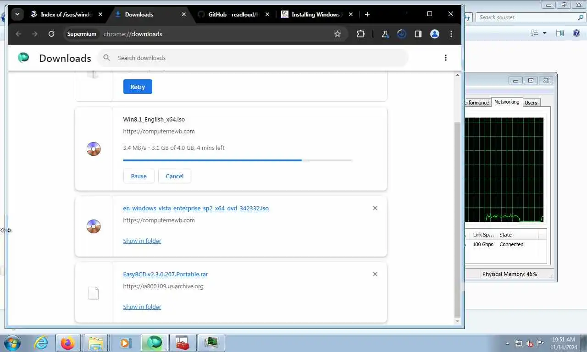Remove the Vista ISO from the list
The height and width of the screenshot is (352, 587).
tap(375, 208)
